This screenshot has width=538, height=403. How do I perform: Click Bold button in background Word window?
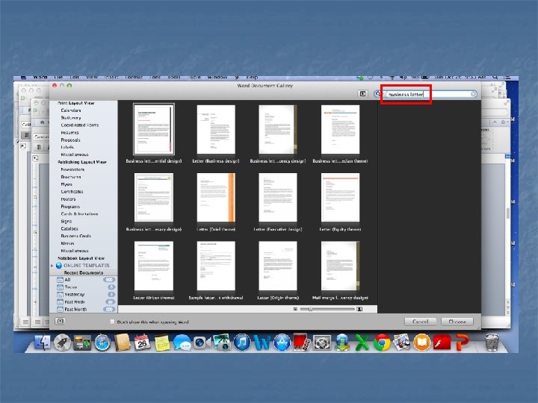click(39, 147)
